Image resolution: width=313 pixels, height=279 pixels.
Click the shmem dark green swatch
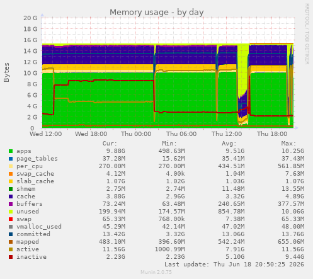(11, 189)
